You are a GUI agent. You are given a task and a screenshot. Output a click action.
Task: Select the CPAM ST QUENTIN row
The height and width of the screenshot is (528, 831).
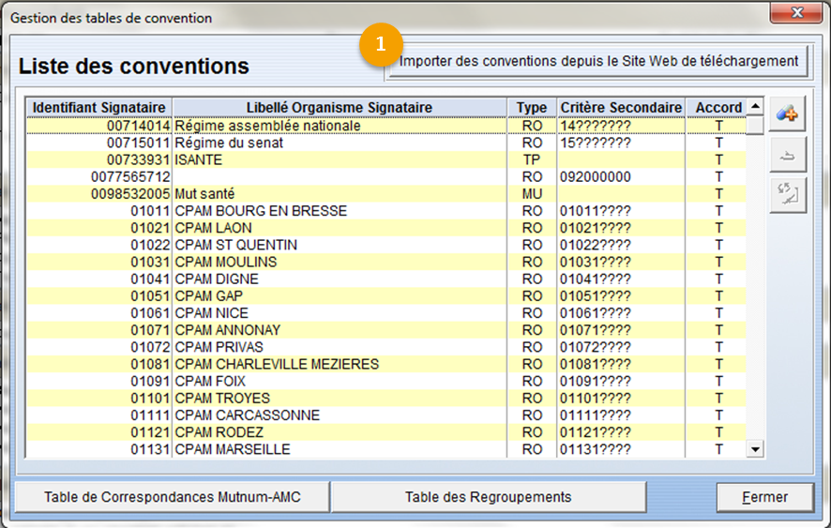pyautogui.click(x=386, y=245)
